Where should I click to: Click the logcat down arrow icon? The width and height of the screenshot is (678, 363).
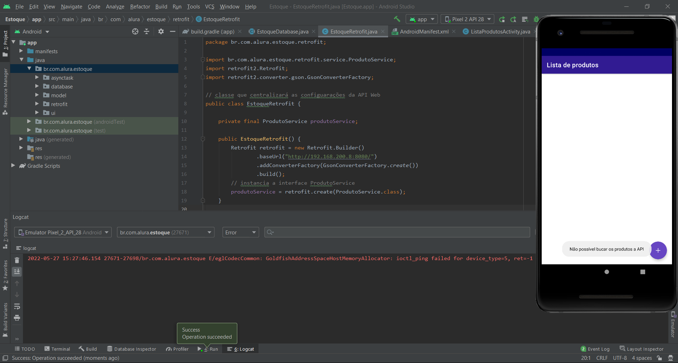click(x=17, y=295)
